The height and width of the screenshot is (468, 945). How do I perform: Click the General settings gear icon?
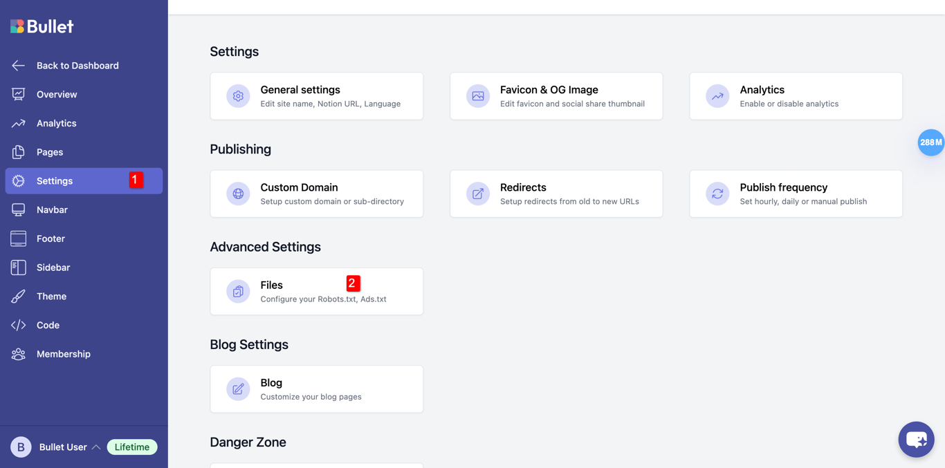coord(238,96)
